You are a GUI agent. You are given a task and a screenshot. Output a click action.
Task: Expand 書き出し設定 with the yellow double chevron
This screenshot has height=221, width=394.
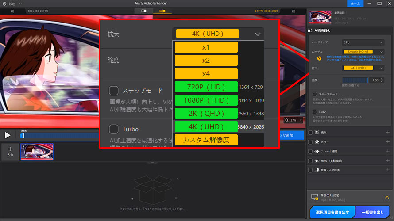pos(387,198)
